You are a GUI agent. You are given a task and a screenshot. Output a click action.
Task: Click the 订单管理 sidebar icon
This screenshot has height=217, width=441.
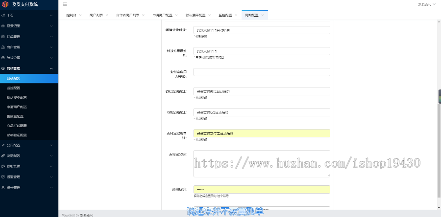pyautogui.click(x=3, y=37)
